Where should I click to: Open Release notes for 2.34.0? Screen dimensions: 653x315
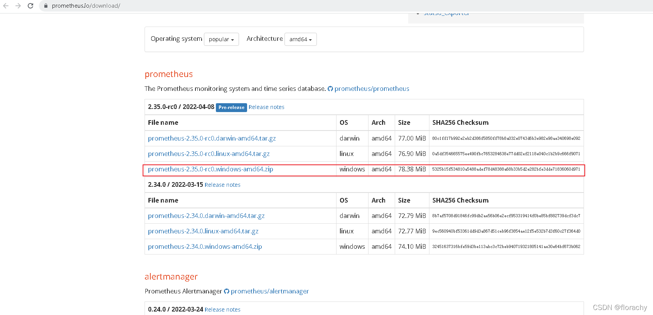pos(222,185)
